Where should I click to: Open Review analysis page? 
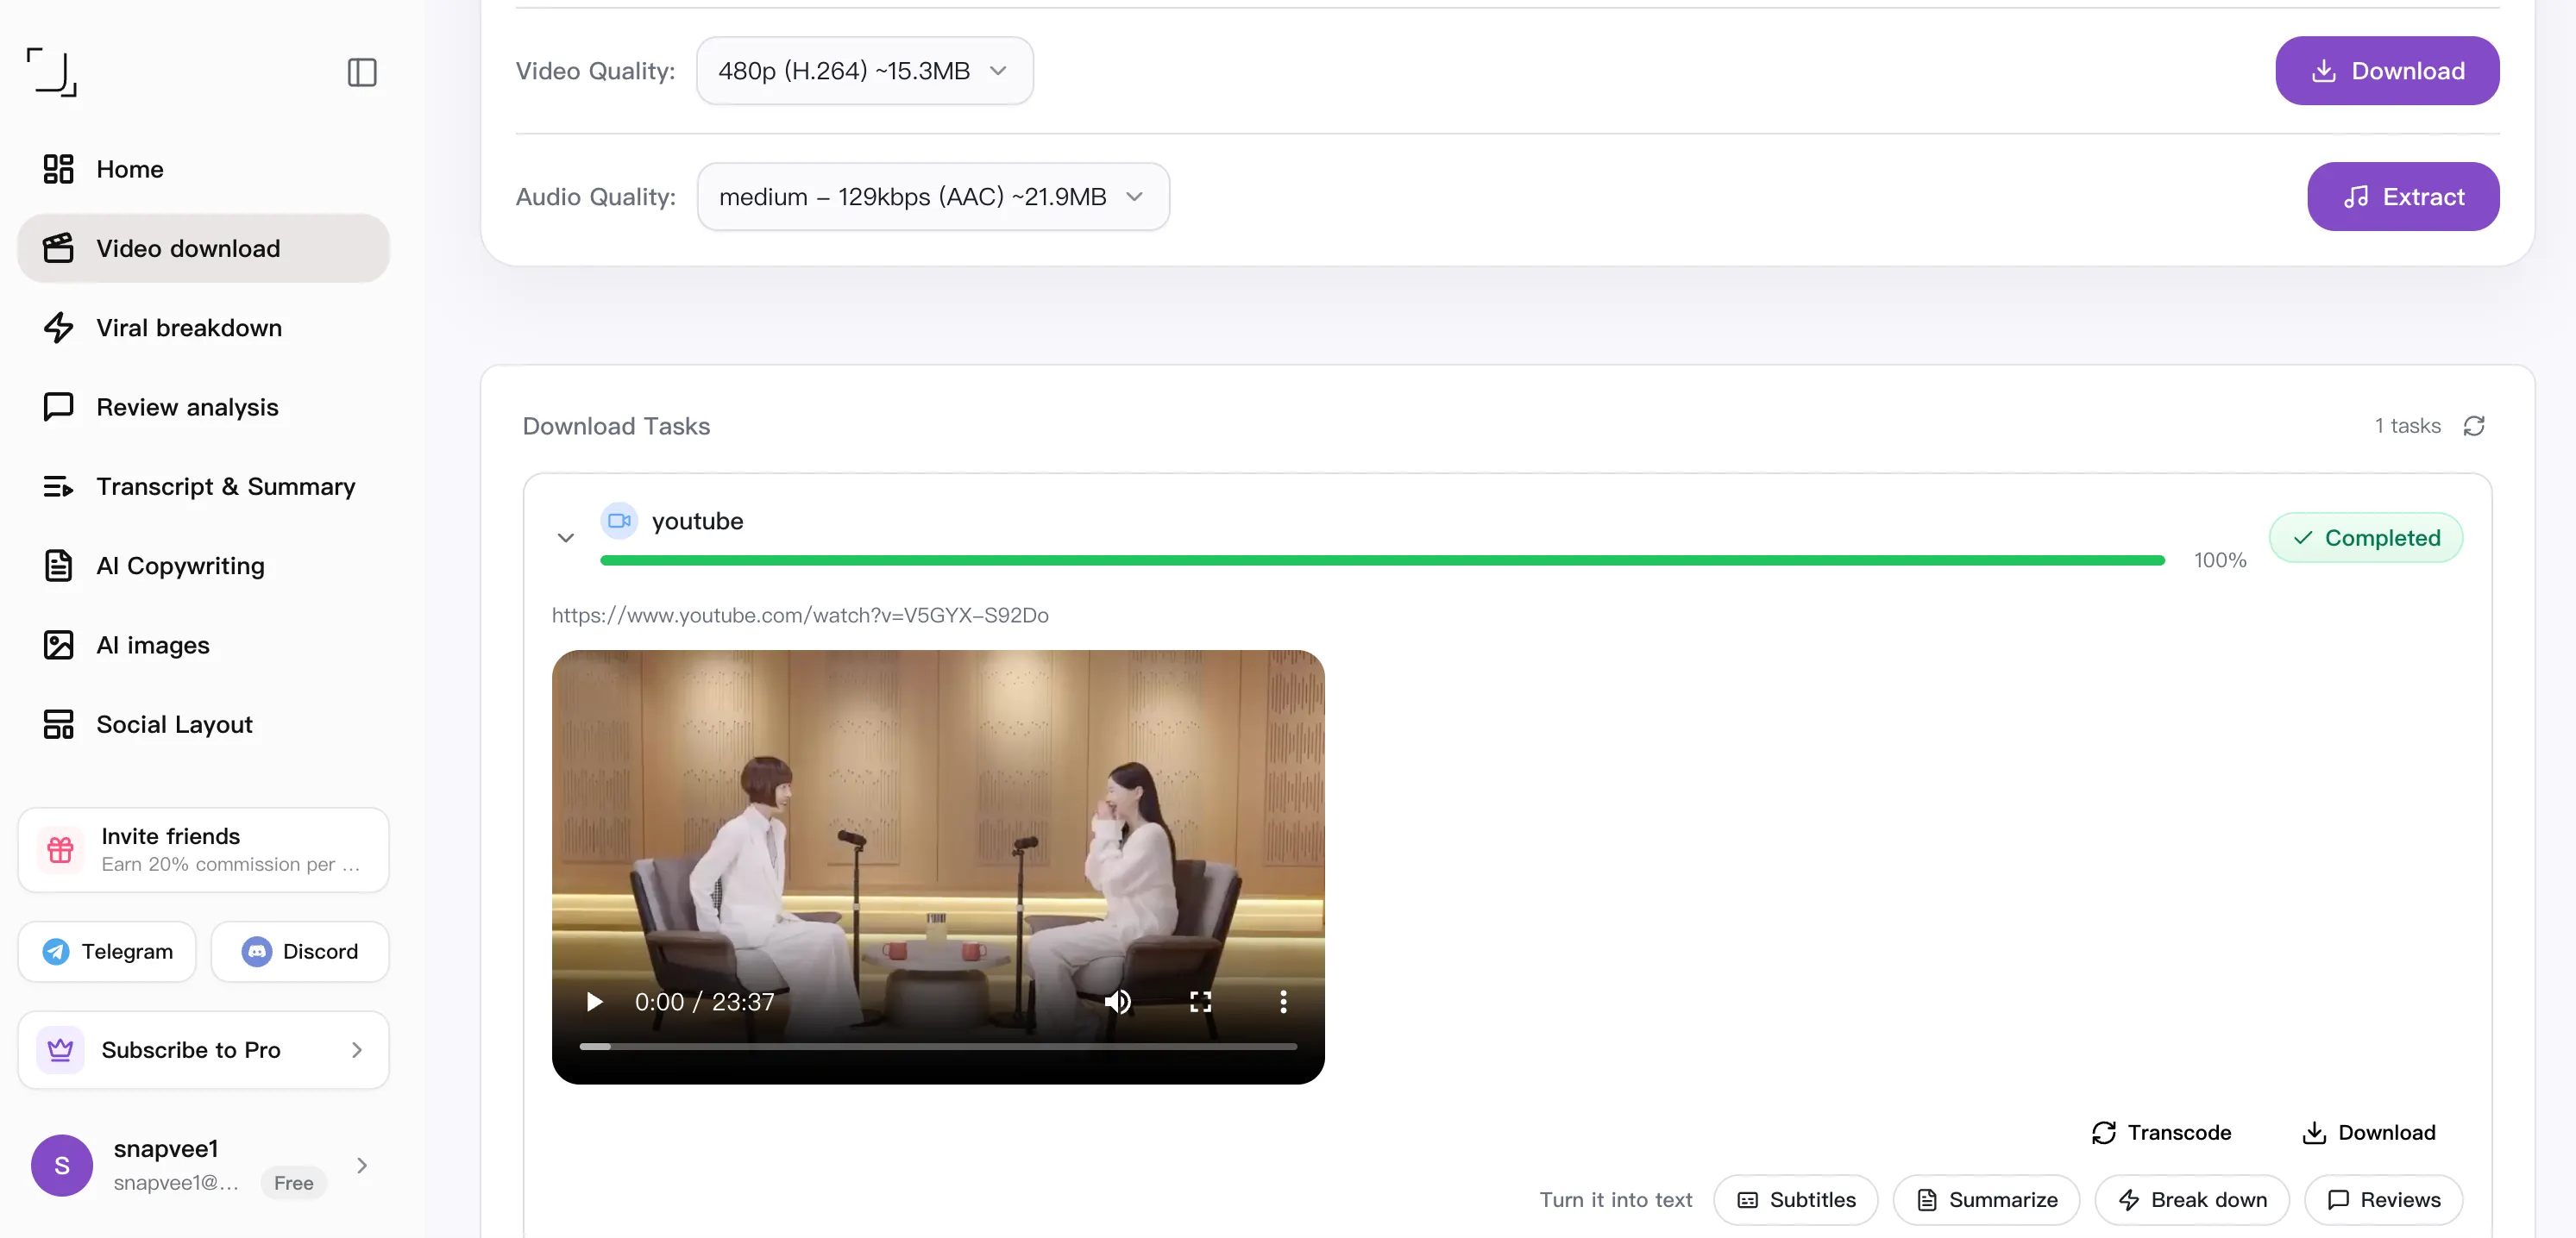coord(203,407)
